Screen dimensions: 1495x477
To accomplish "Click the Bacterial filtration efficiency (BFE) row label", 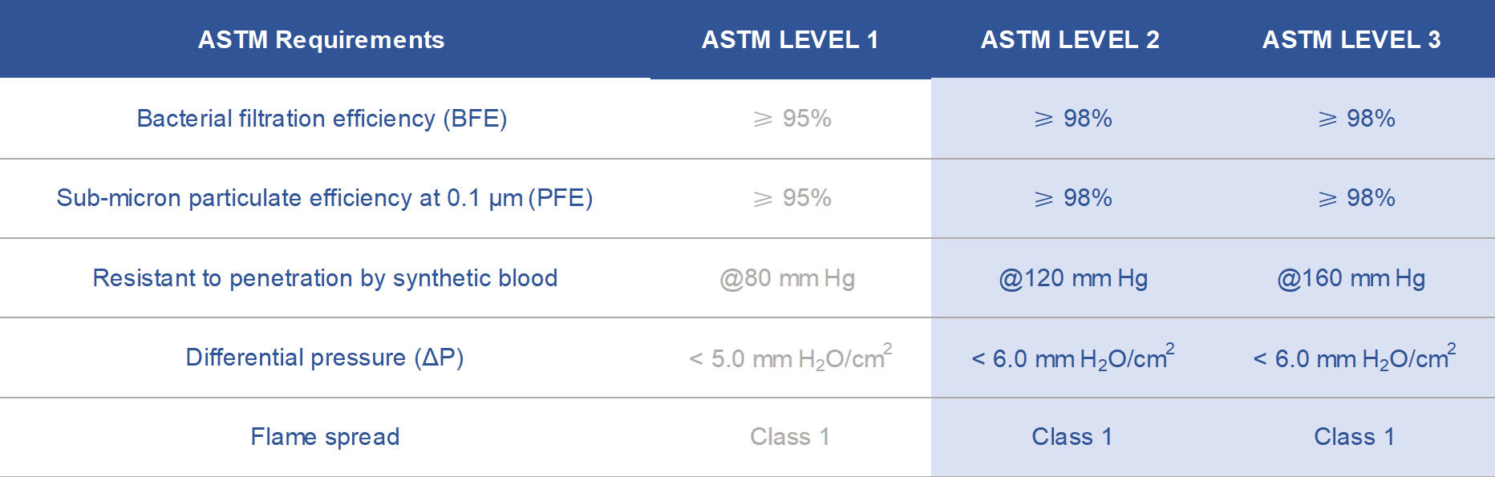I will (322, 119).
